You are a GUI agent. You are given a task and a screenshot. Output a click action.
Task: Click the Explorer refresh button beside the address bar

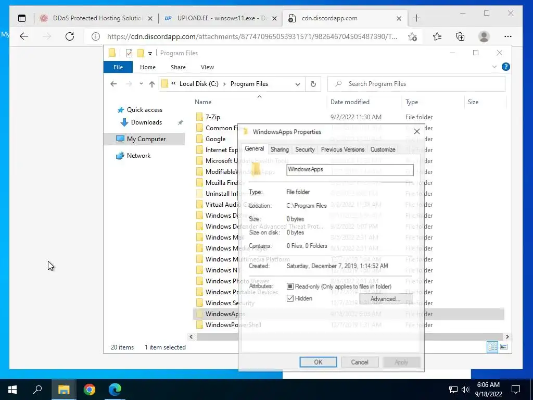tap(313, 84)
